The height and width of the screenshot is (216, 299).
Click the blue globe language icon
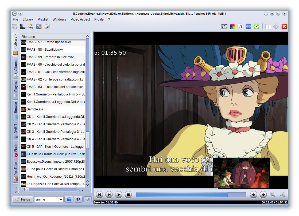[x=248, y=26]
